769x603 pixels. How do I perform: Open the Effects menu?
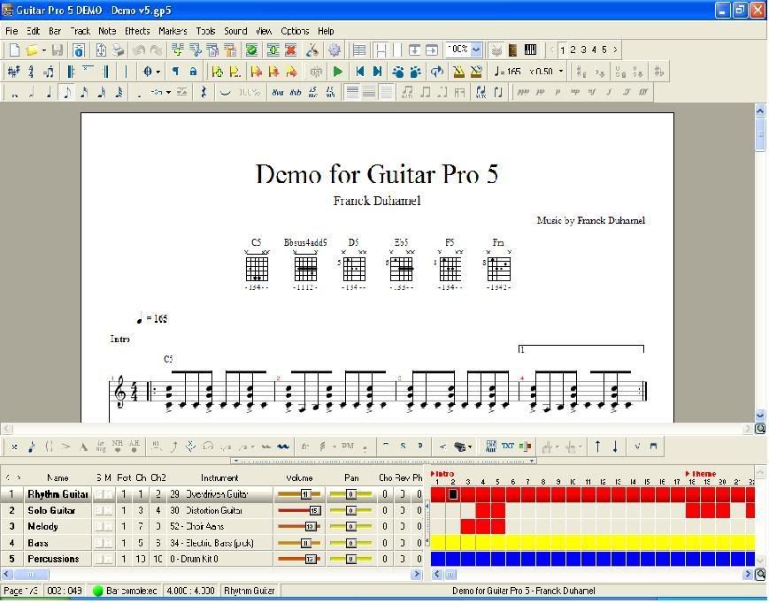point(137,31)
